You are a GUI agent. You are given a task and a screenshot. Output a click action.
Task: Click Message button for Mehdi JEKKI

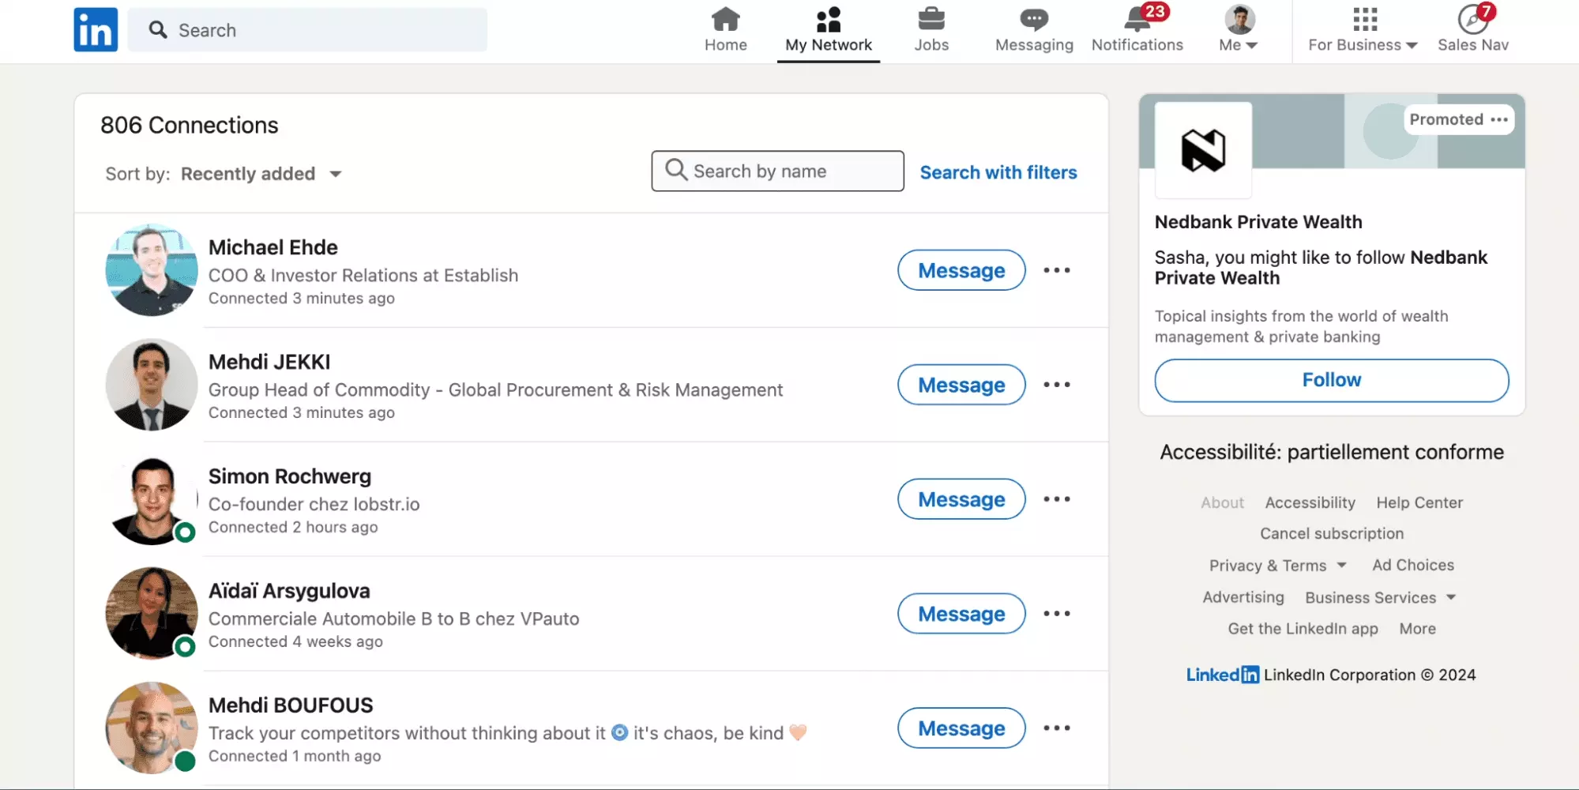click(961, 385)
